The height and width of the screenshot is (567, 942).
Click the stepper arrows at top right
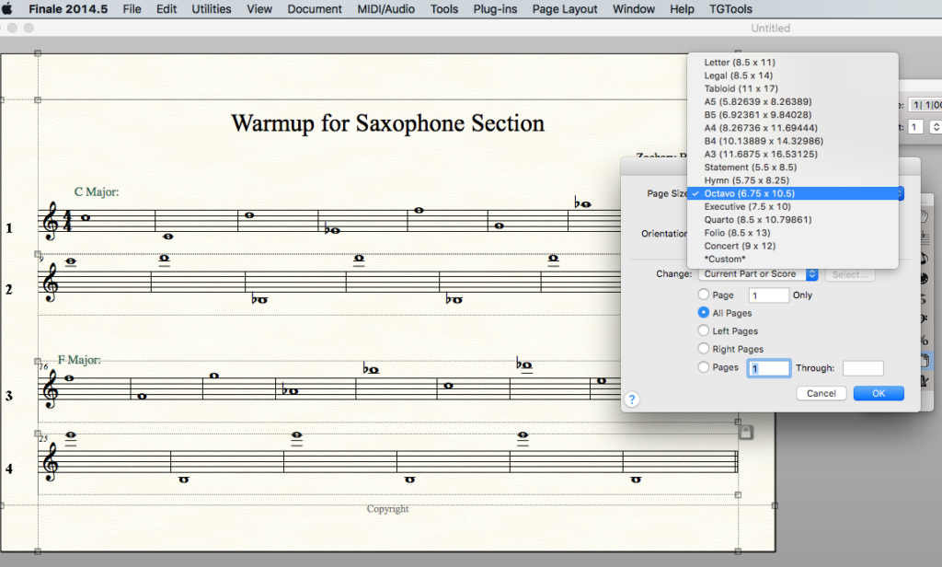coord(936,127)
